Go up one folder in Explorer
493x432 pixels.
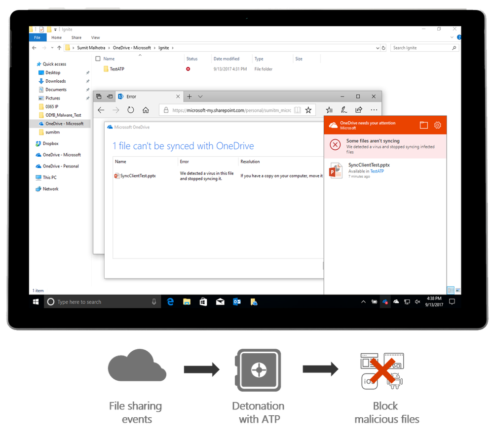tap(59, 48)
